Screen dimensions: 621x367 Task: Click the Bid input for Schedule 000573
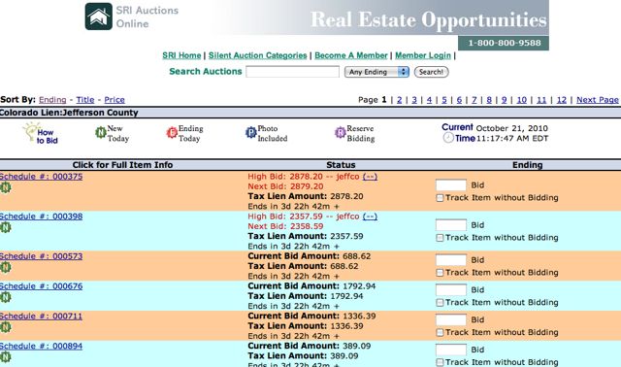pos(450,260)
